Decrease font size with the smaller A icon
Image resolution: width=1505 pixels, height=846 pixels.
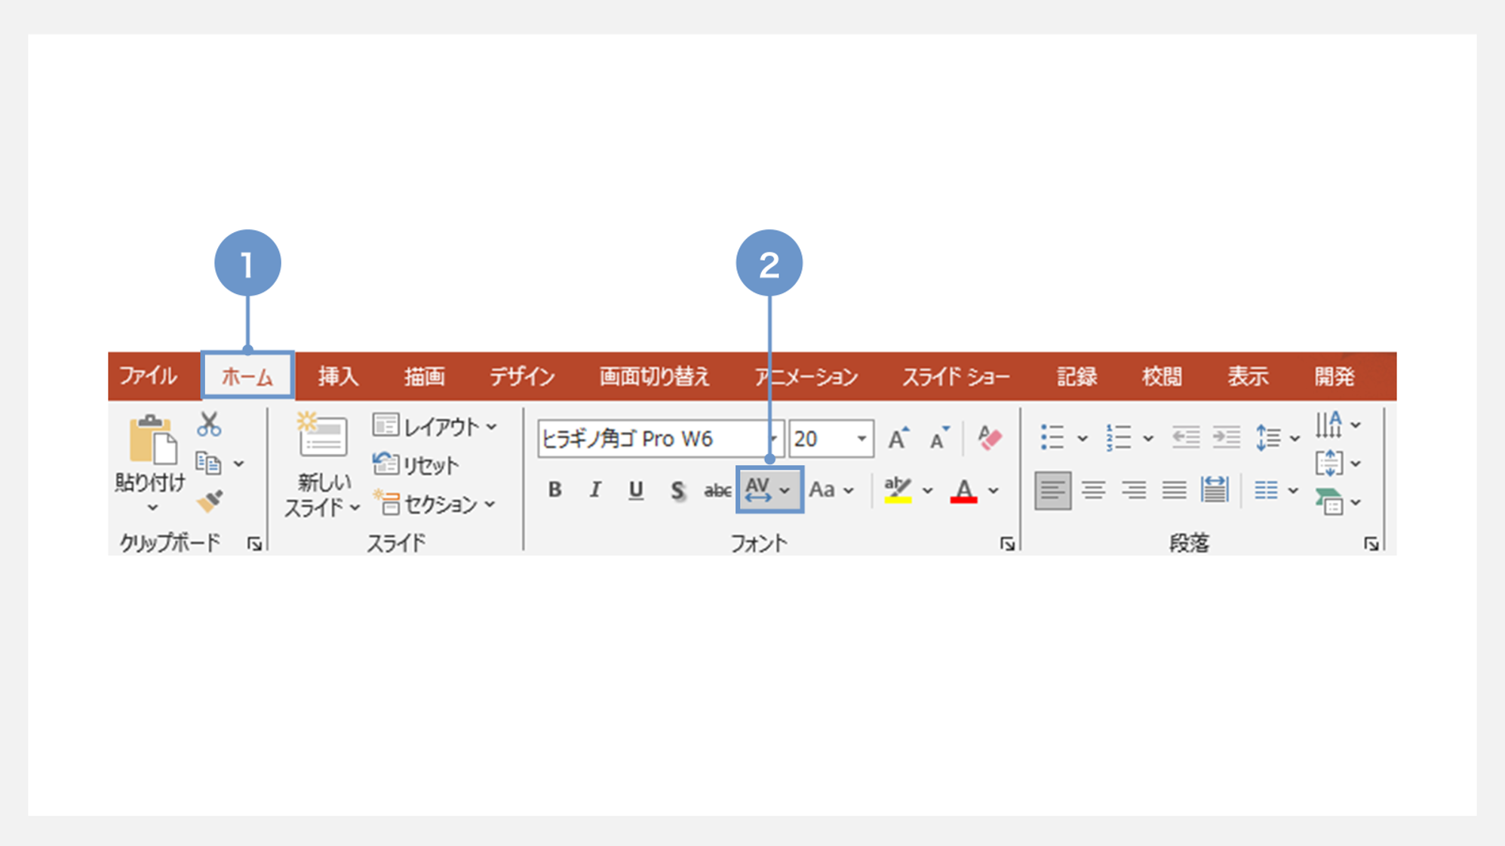[939, 439]
